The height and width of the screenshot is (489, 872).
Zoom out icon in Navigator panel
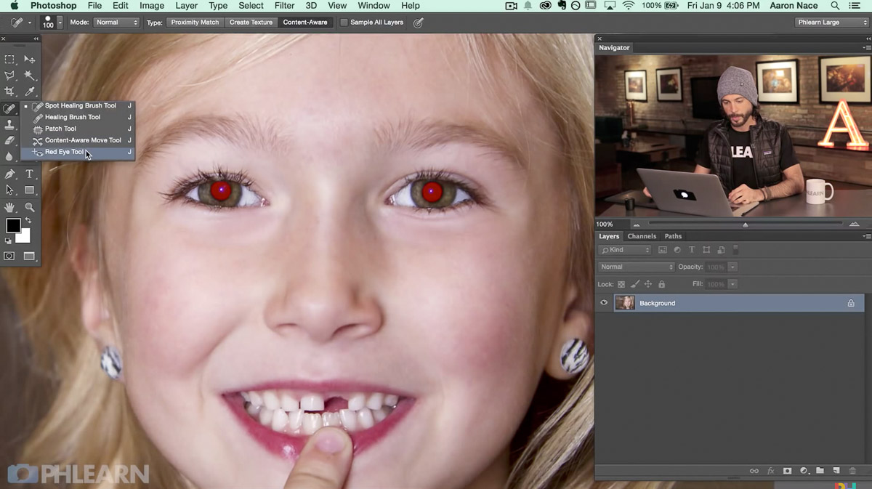pyautogui.click(x=637, y=225)
